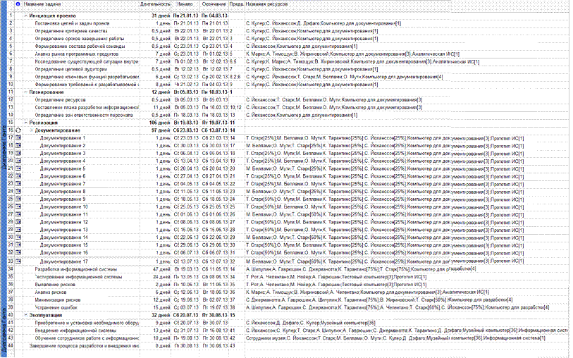Click resources cell of Выявление рисков row
573x358 pixels.
[336, 285]
